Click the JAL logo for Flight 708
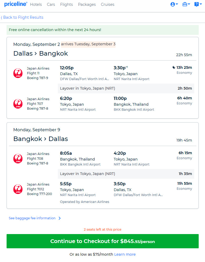Image resolution: width=205 pixels, height=262 pixels. coord(18,159)
